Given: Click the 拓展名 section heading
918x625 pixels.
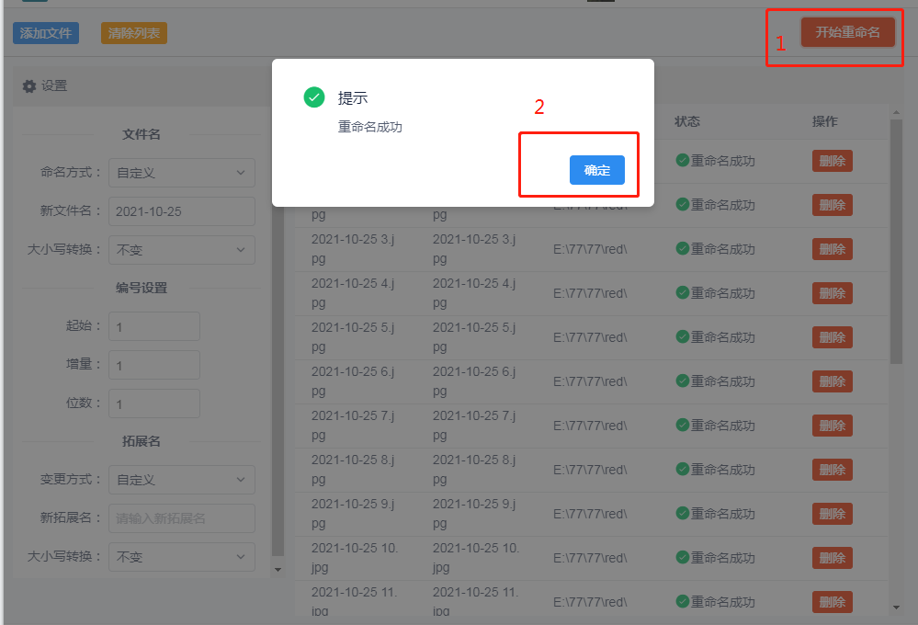Looking at the screenshot, I should [142, 441].
